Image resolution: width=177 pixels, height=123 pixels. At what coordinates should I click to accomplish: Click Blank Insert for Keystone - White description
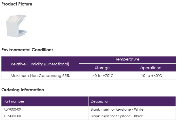tap(117, 109)
